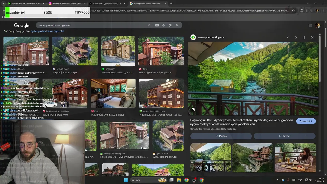Click suggested query ayder yaylası haşim oğlu otel
The image size is (327, 184).
(x=47, y=31)
